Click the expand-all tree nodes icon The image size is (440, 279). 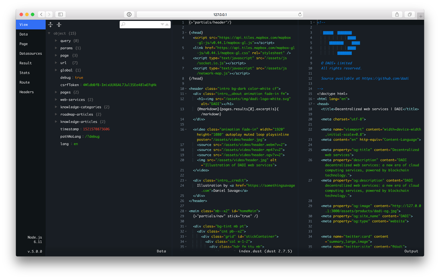tap(51, 24)
